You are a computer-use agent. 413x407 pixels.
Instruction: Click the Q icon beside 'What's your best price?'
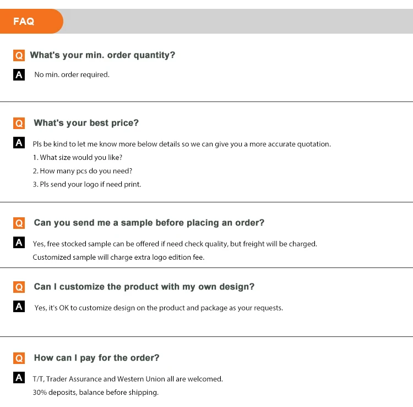pyautogui.click(x=19, y=124)
